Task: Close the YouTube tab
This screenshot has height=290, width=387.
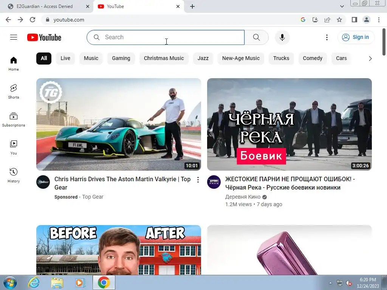Action: (178, 6)
